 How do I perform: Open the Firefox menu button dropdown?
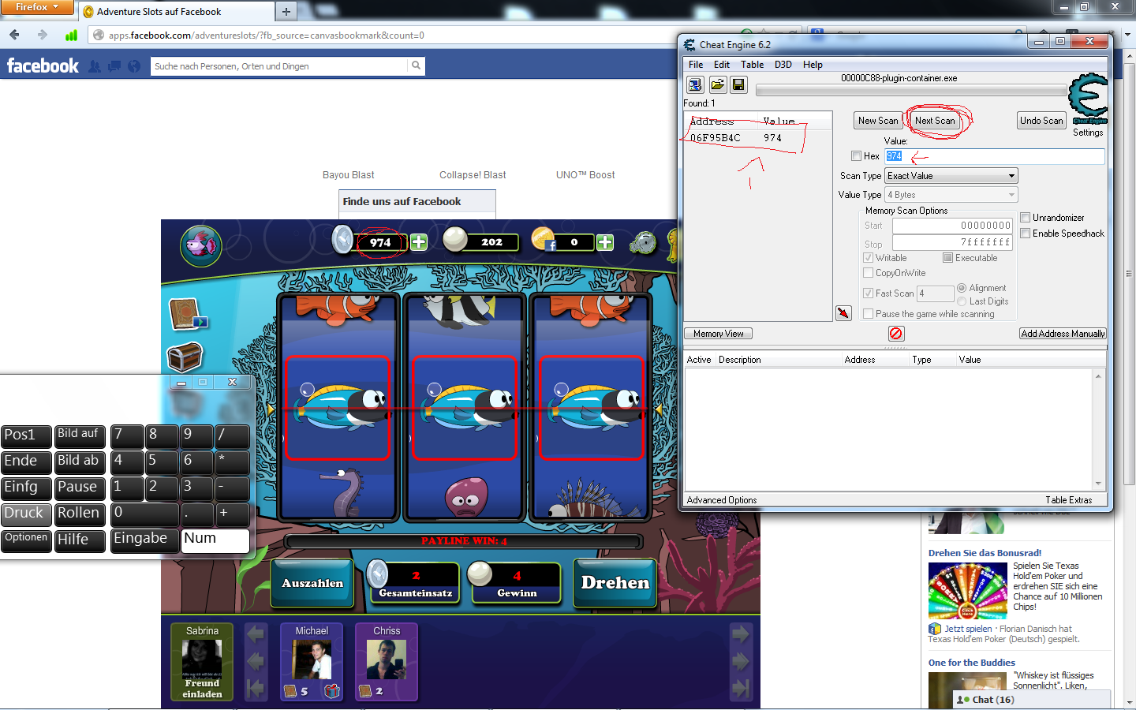click(x=36, y=7)
